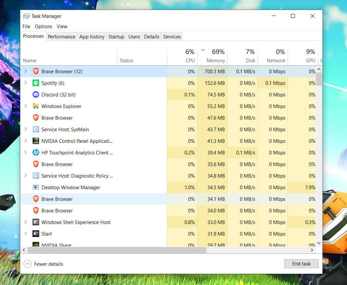
Task: Click the horizontal scrollbar thumb
Action: 117,250
